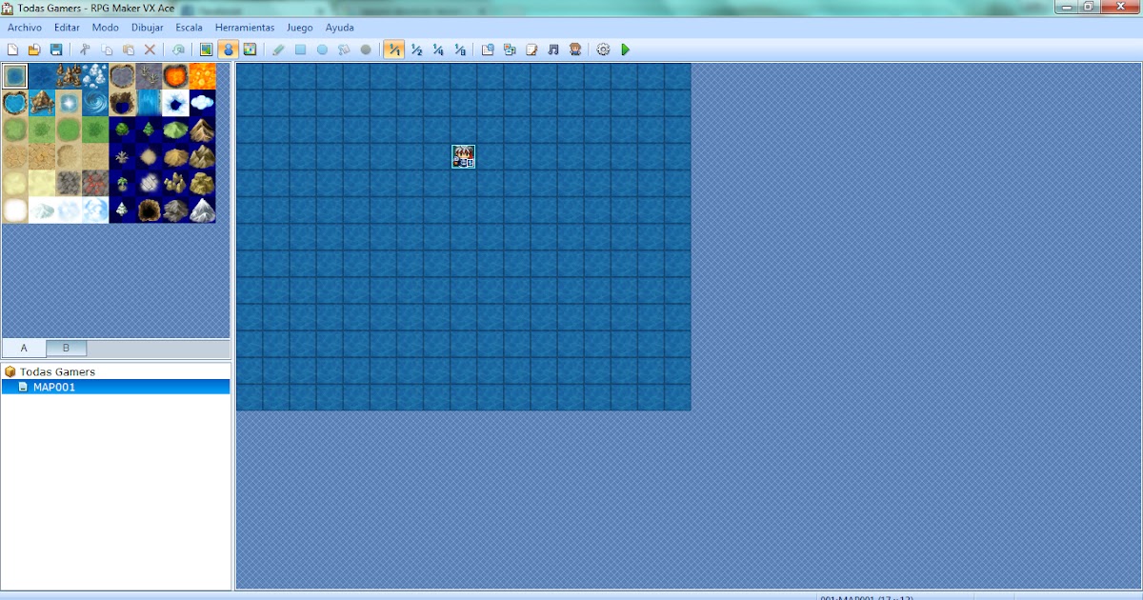Viewport: 1143px width, 600px height.
Task: Set map zoom scale to 1/4
Action: [438, 50]
